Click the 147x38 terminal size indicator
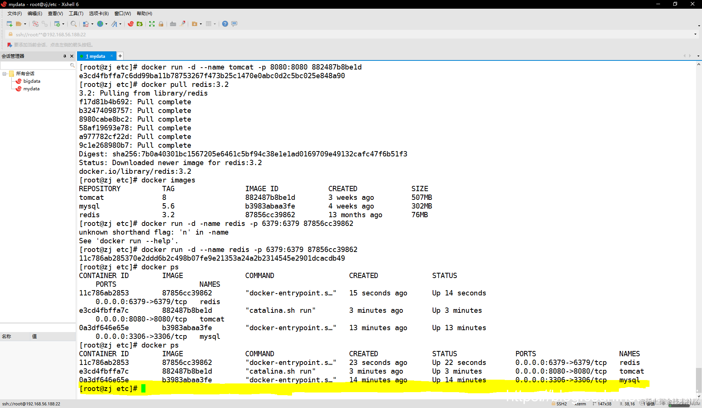702x408 pixels. click(x=602, y=404)
